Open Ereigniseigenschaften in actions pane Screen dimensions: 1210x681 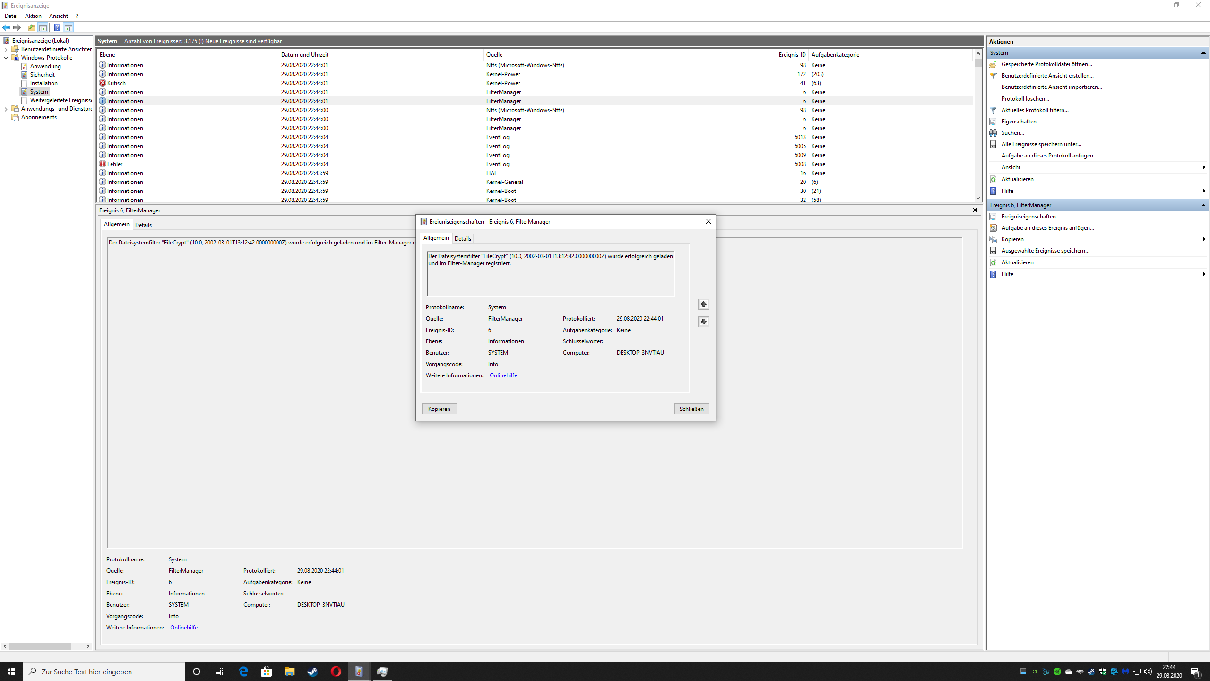(x=1028, y=217)
